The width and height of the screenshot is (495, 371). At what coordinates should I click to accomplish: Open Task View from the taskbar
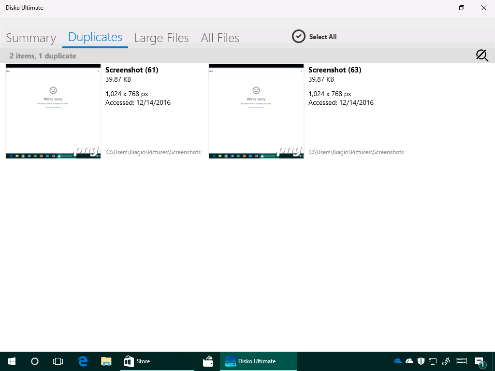coord(58,361)
